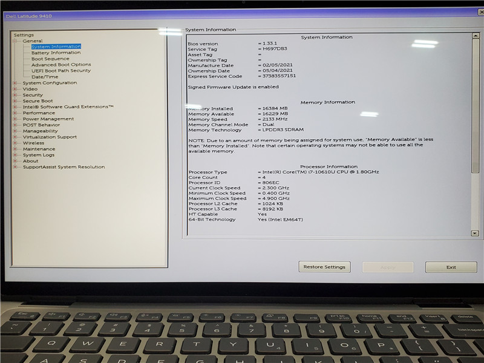484x363 pixels.
Task: Select the Maintenance label
Action: [x=39, y=149]
